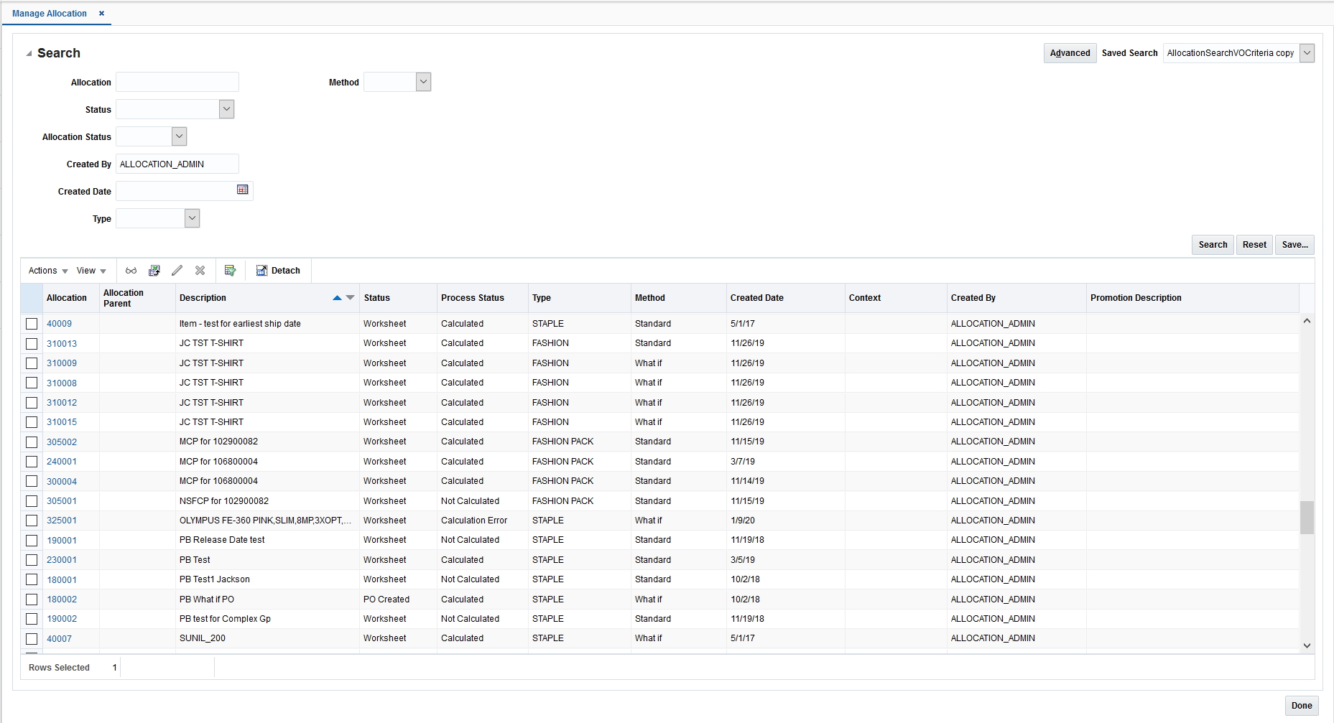Image resolution: width=1334 pixels, height=723 pixels.
Task: Select the checkbox for allocation 325001
Action: point(32,521)
